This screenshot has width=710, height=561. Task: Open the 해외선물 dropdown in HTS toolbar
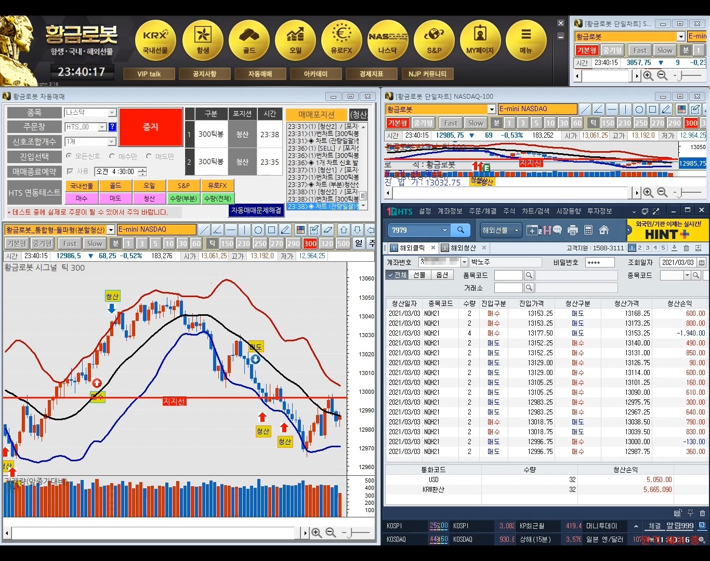tap(501, 230)
